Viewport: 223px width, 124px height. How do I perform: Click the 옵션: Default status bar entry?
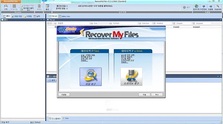pos(35,122)
